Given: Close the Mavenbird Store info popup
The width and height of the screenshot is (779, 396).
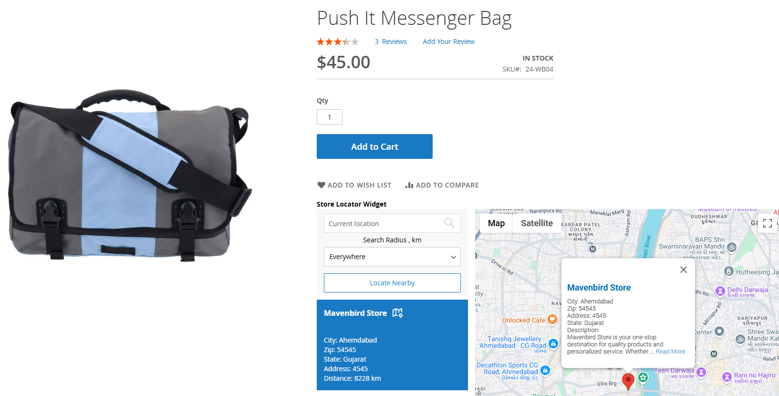Looking at the screenshot, I should (683, 270).
